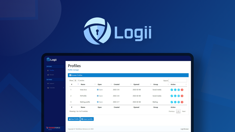Sort table by top Opened column header
The width and height of the screenshot is (235, 132).
(136, 85)
